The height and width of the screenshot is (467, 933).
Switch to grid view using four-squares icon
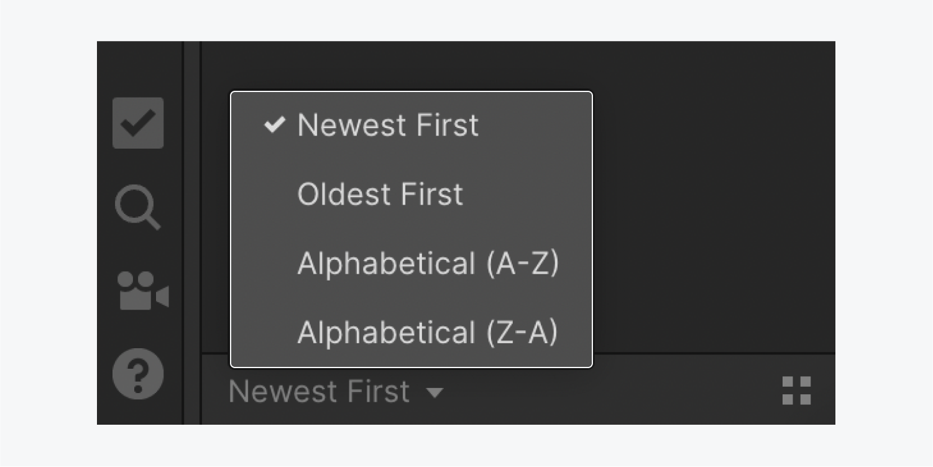pos(796,391)
